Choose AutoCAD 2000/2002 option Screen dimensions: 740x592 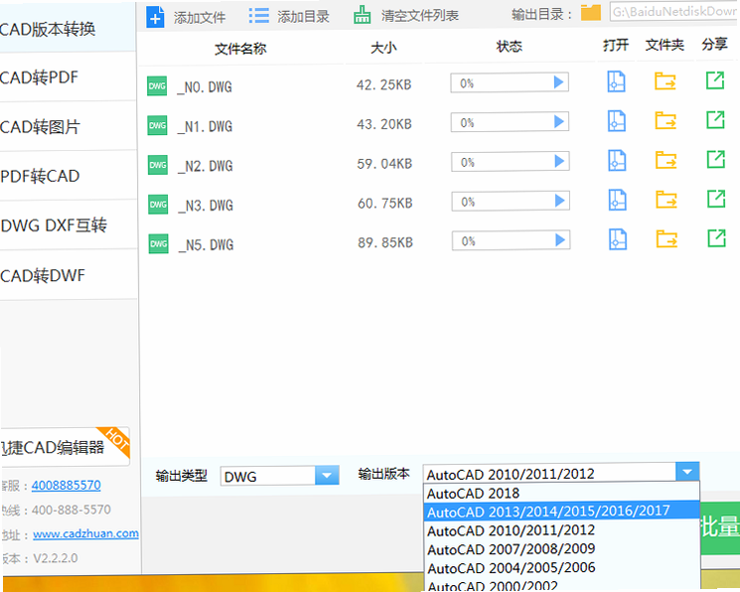point(561,585)
